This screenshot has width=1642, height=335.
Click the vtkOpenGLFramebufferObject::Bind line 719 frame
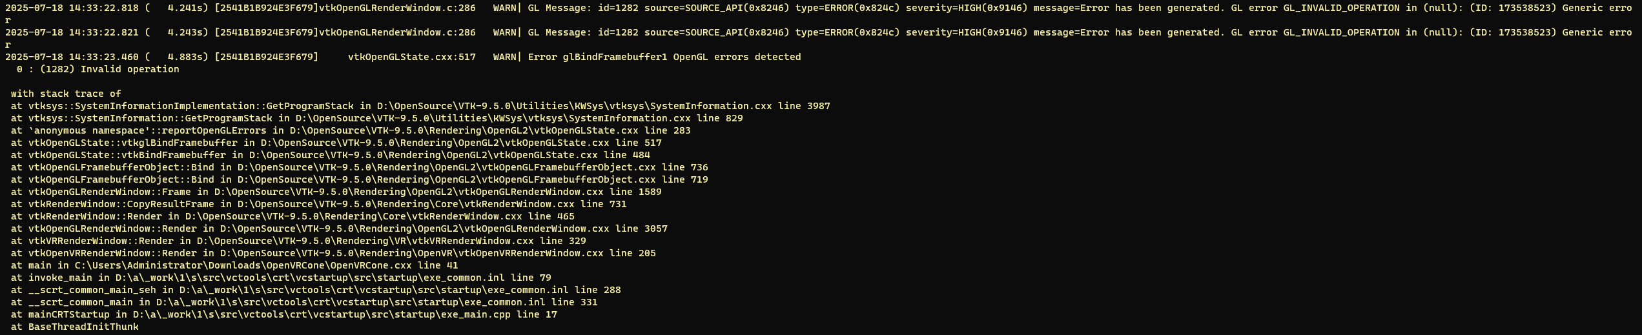360,179
